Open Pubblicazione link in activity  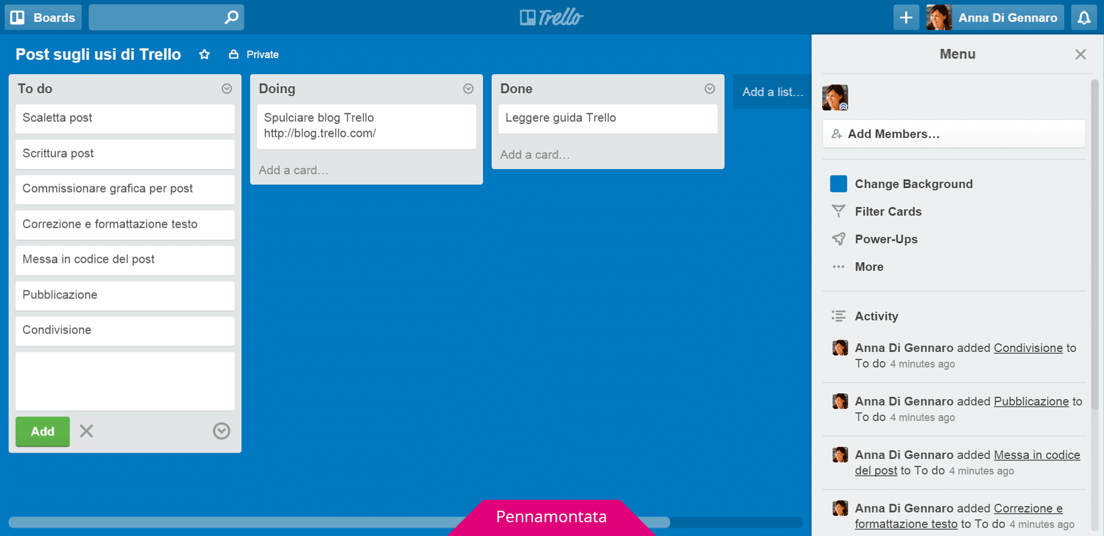(1031, 401)
